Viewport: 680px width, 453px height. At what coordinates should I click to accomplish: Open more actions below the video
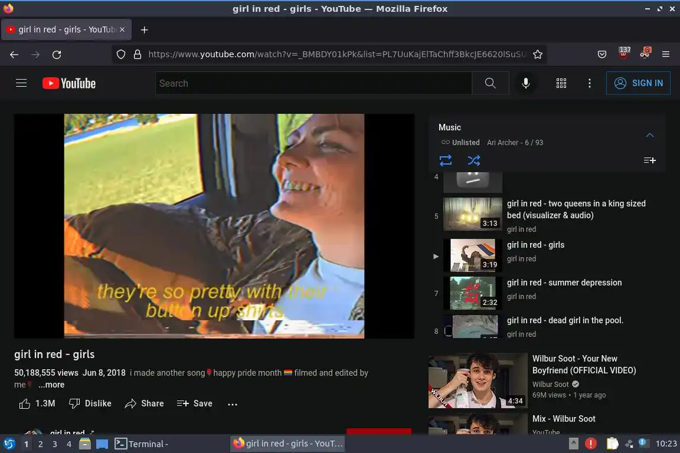pyautogui.click(x=233, y=404)
